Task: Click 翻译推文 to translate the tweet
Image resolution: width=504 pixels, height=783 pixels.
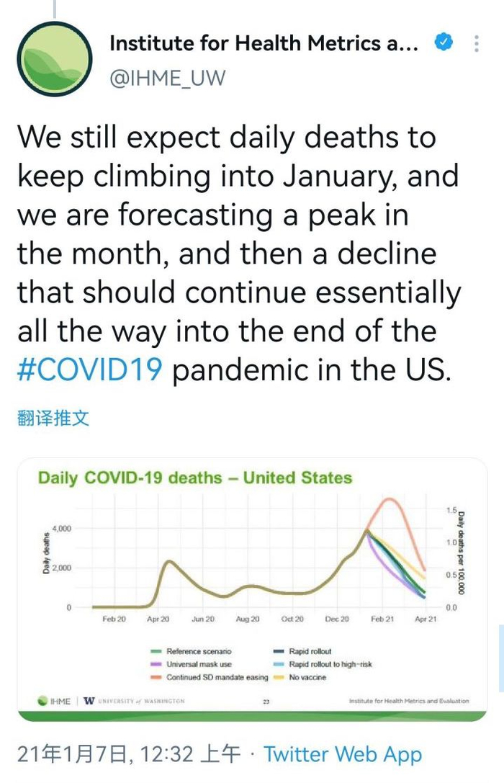Action: point(53,419)
